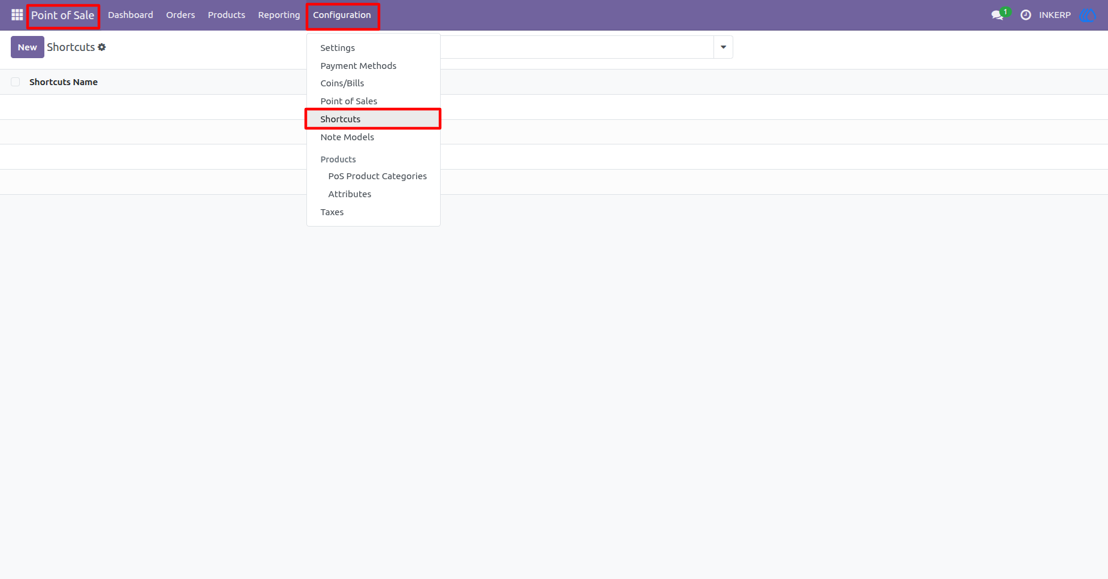This screenshot has height=579, width=1108.
Task: Open the Shortcuts gear actions icon
Action: [102, 47]
